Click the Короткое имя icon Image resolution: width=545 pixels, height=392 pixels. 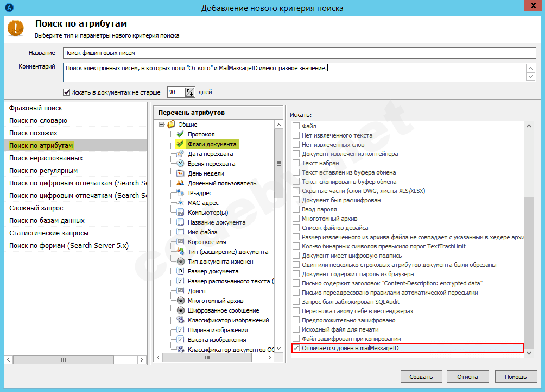pos(180,241)
